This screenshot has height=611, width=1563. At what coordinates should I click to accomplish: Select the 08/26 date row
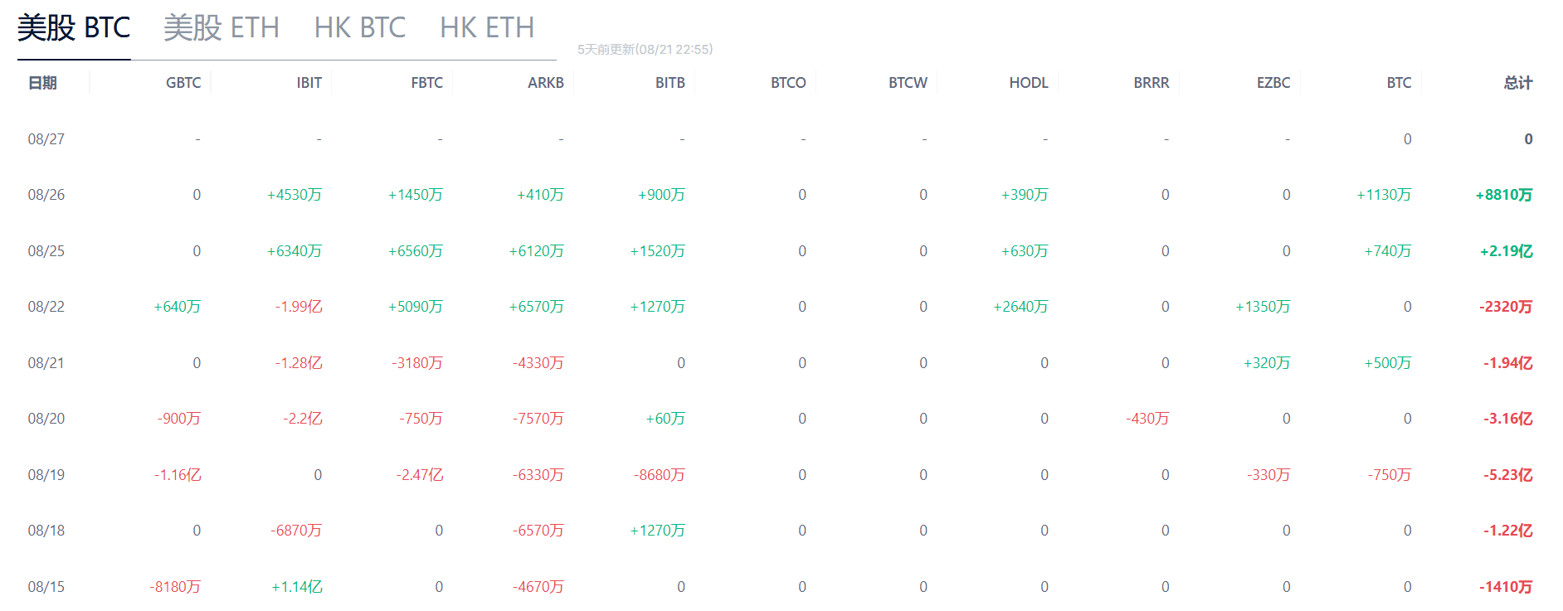pos(781,195)
